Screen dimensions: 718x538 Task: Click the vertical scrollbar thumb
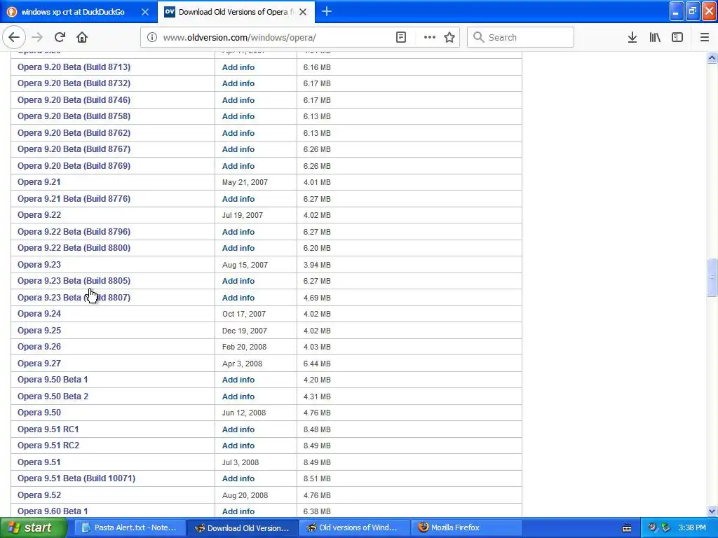[x=712, y=277]
